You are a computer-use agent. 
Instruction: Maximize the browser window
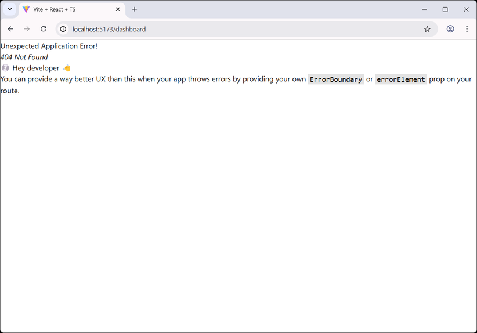click(x=445, y=9)
